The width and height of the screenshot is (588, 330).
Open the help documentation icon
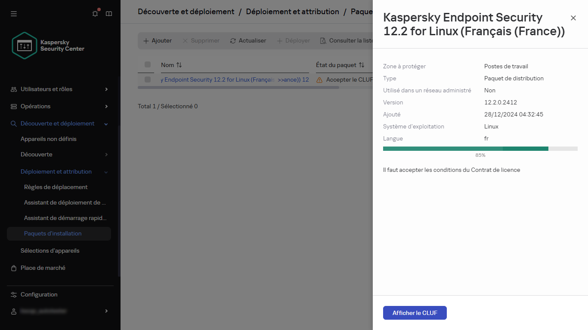click(x=108, y=13)
